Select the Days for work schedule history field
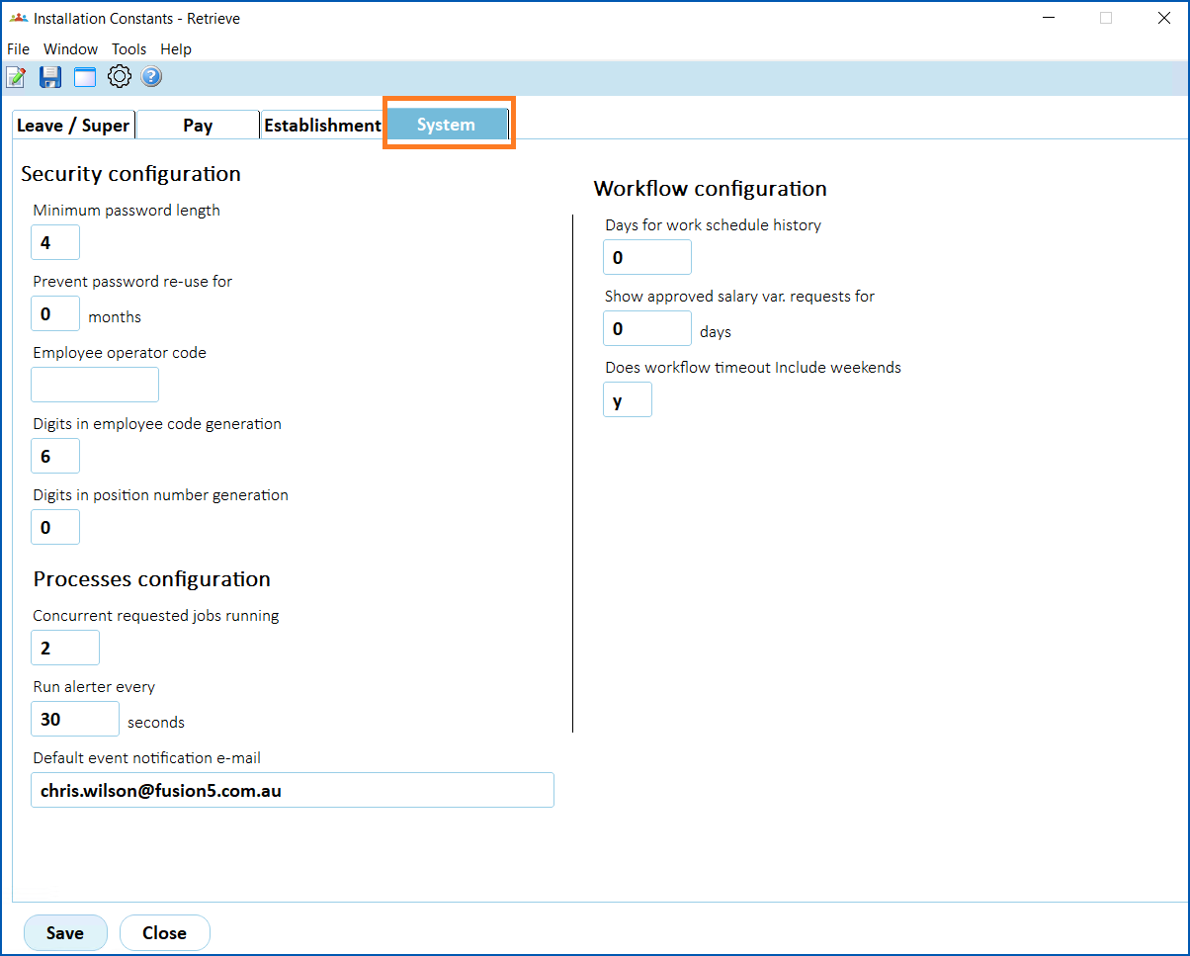The width and height of the screenshot is (1190, 956). point(647,258)
